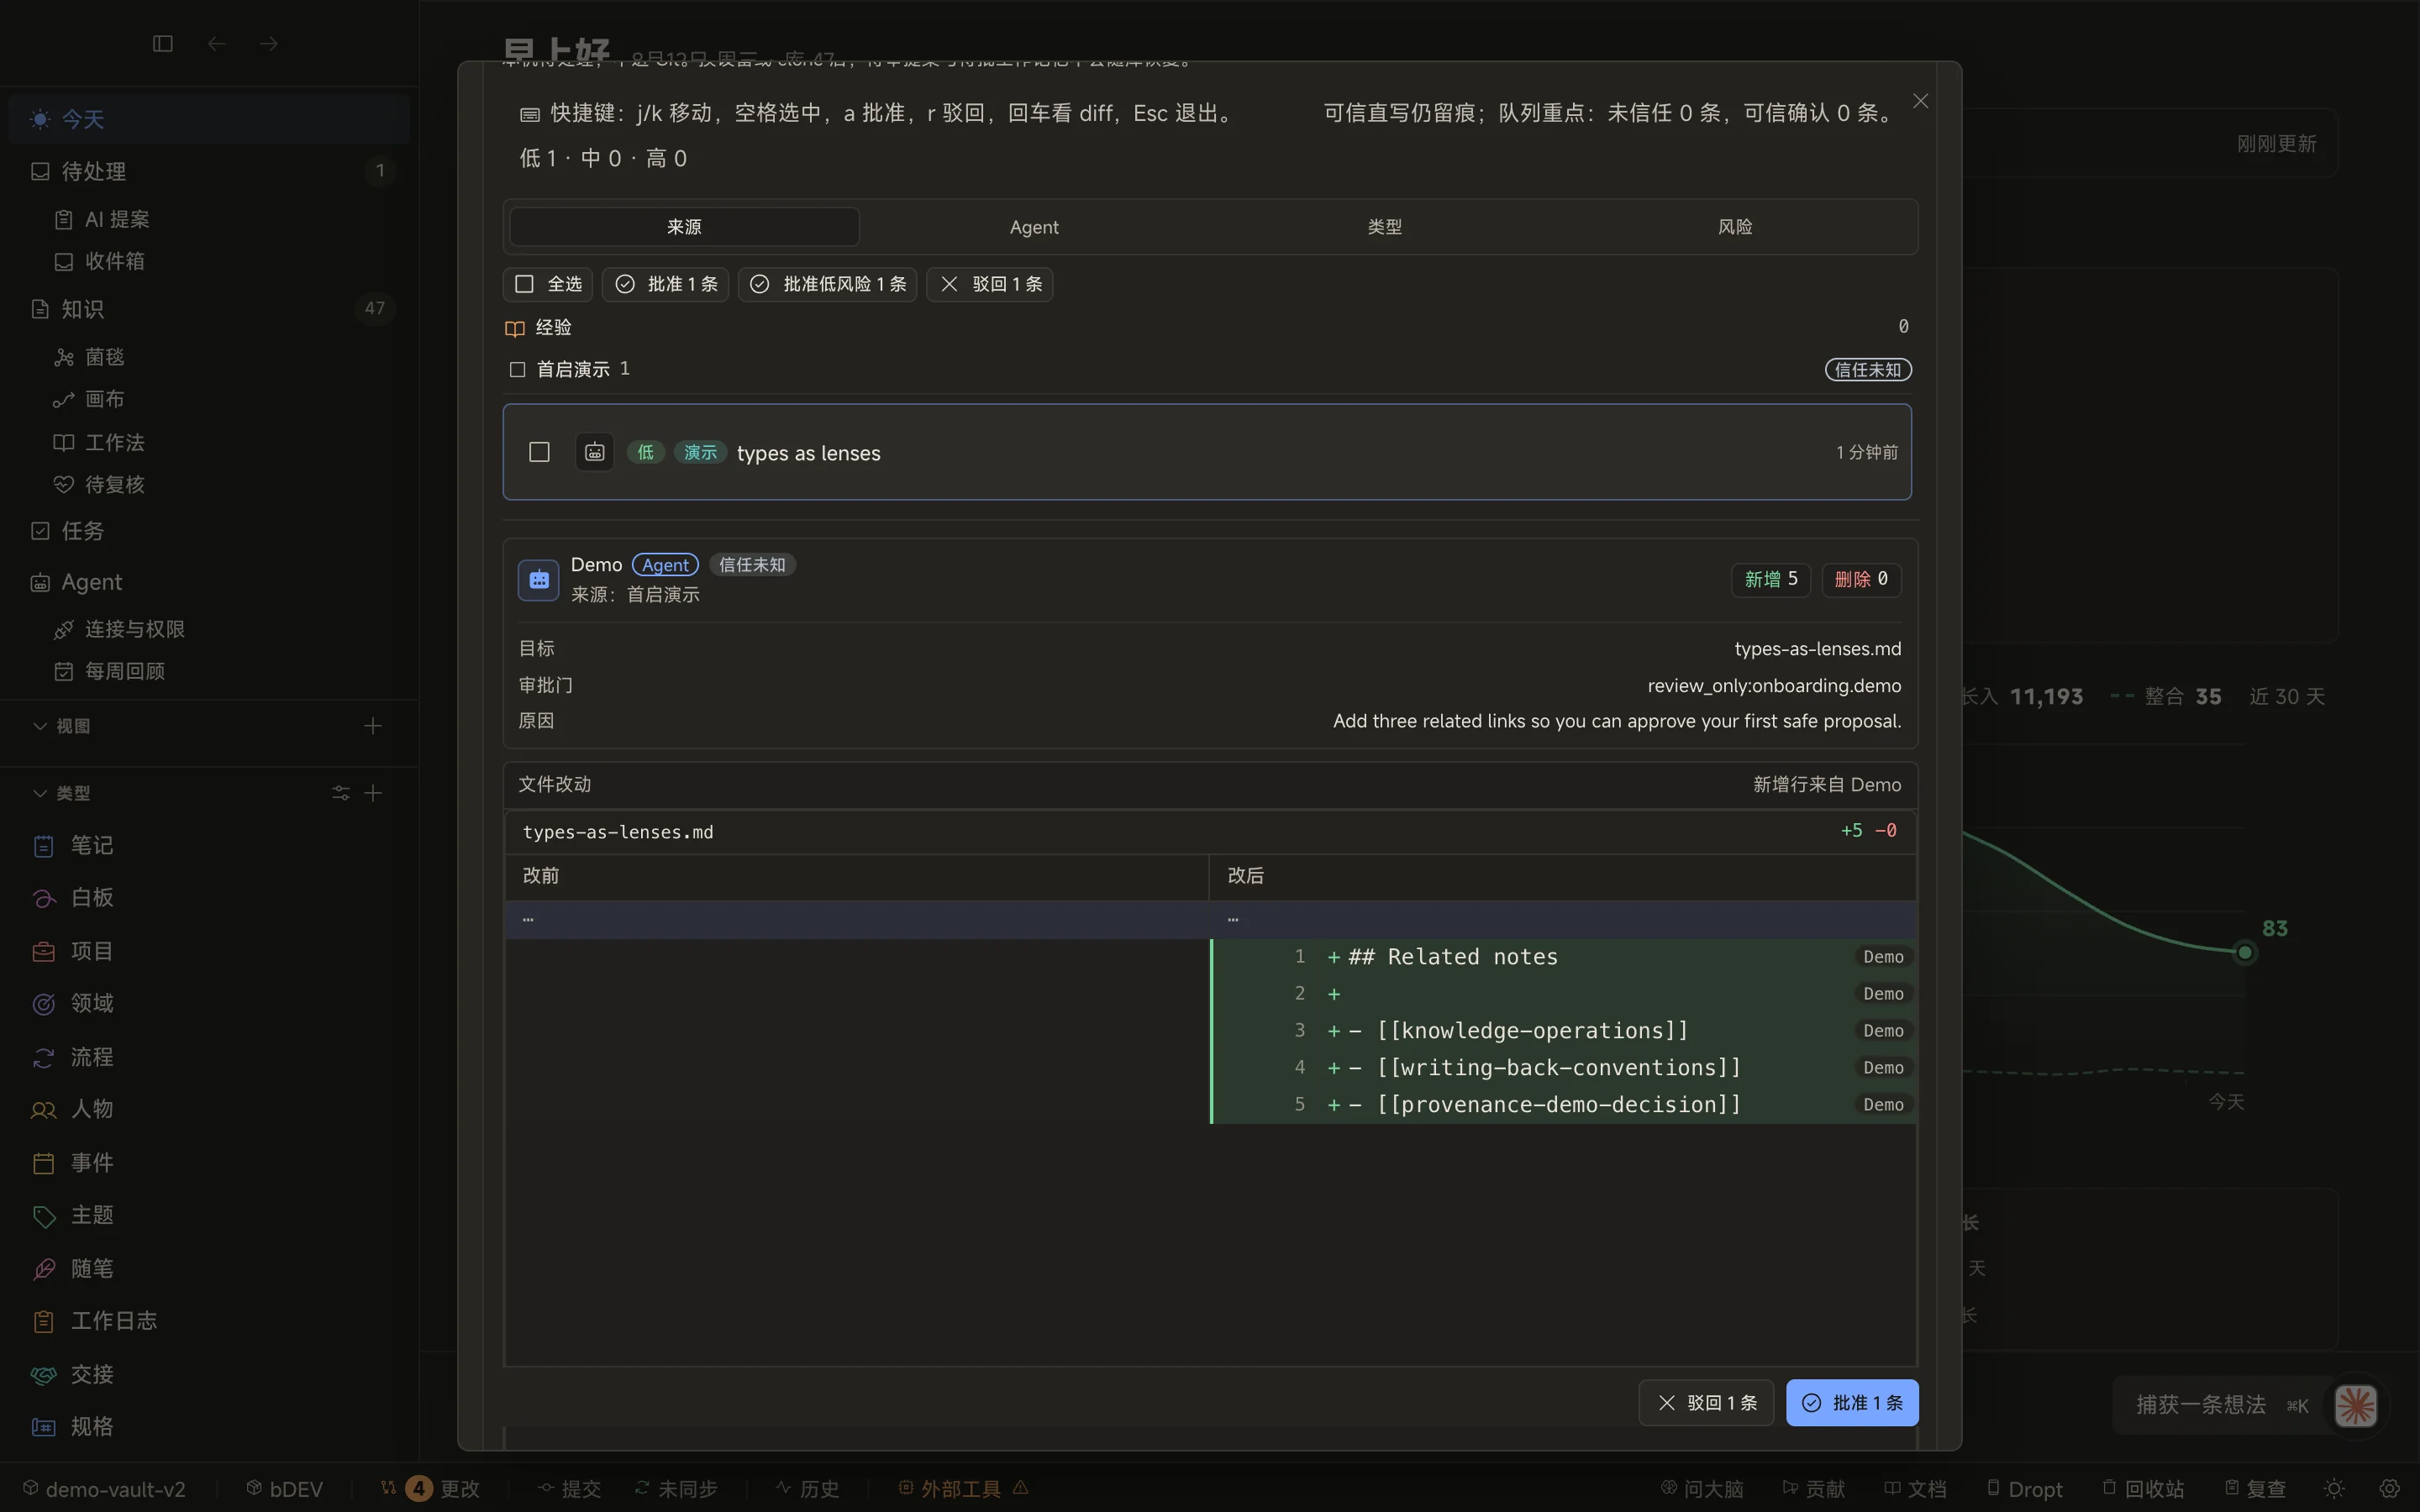Click top toolbar 驳回 1 条 button
2420x1512 pixels.
tap(989, 284)
